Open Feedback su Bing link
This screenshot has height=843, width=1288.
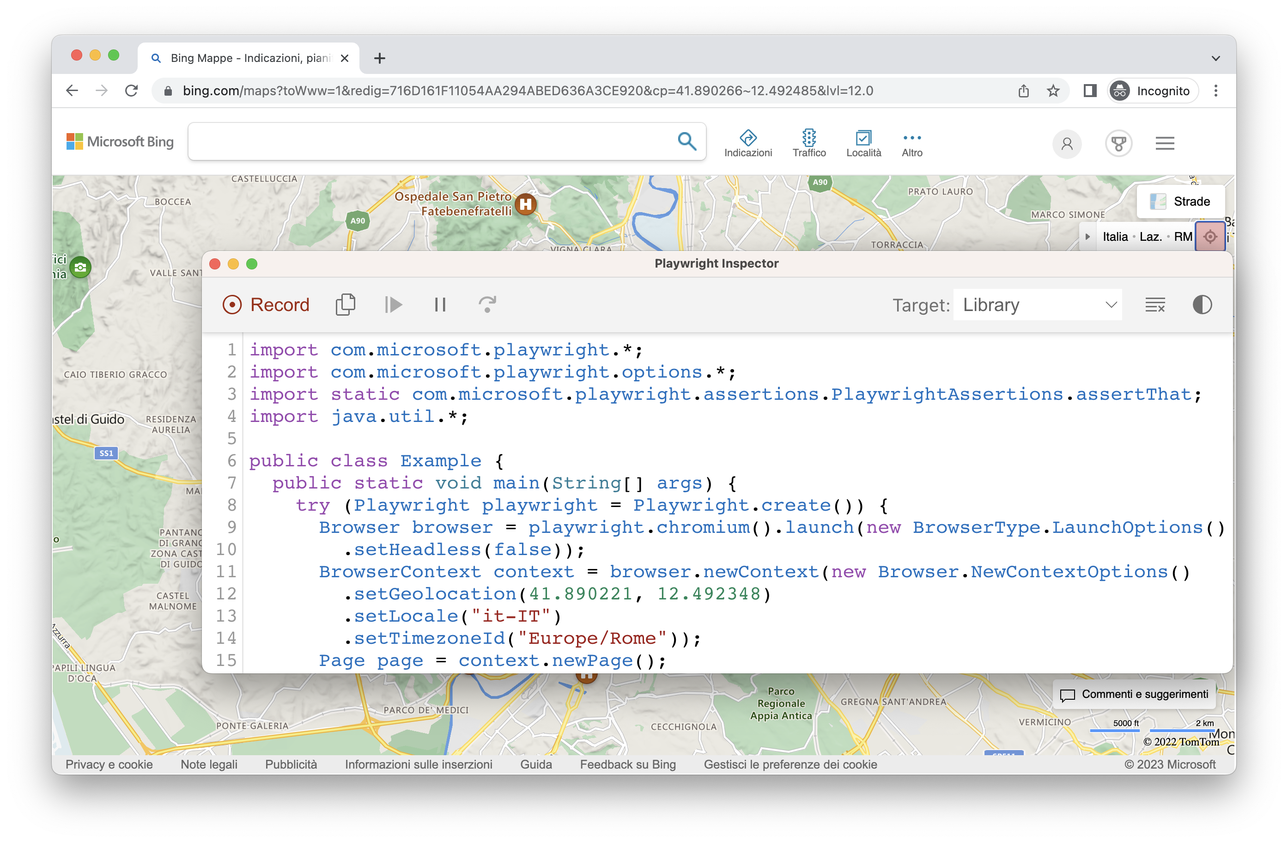click(628, 764)
